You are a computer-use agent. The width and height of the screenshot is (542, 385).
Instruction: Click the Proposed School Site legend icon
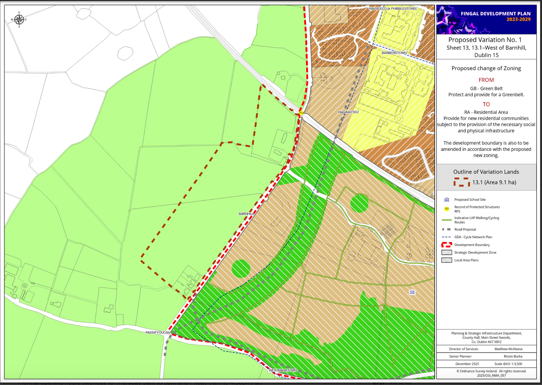pos(447,200)
